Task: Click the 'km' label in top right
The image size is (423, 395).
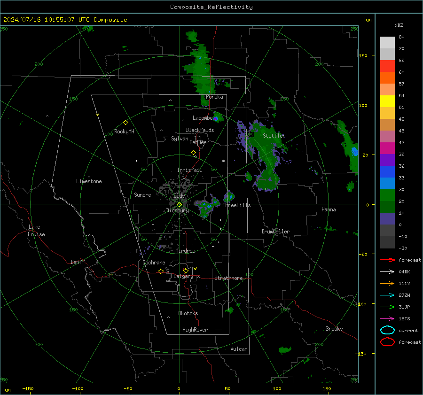Action: (368, 20)
